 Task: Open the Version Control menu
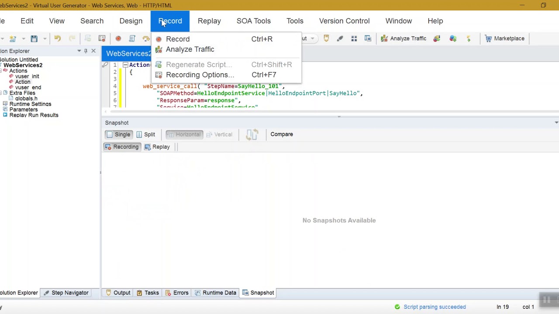pyautogui.click(x=344, y=21)
